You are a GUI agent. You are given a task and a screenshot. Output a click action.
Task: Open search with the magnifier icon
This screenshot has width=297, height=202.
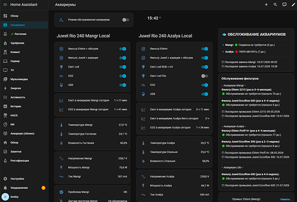[x=275, y=4]
